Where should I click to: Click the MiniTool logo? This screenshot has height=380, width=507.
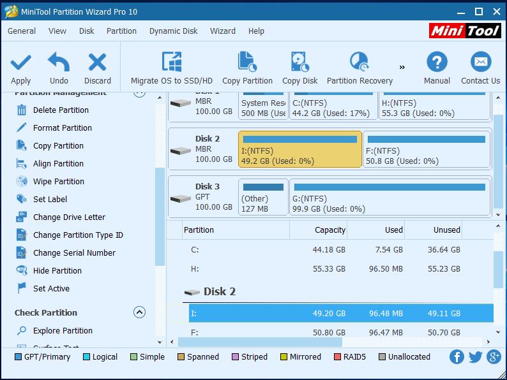[x=465, y=31]
